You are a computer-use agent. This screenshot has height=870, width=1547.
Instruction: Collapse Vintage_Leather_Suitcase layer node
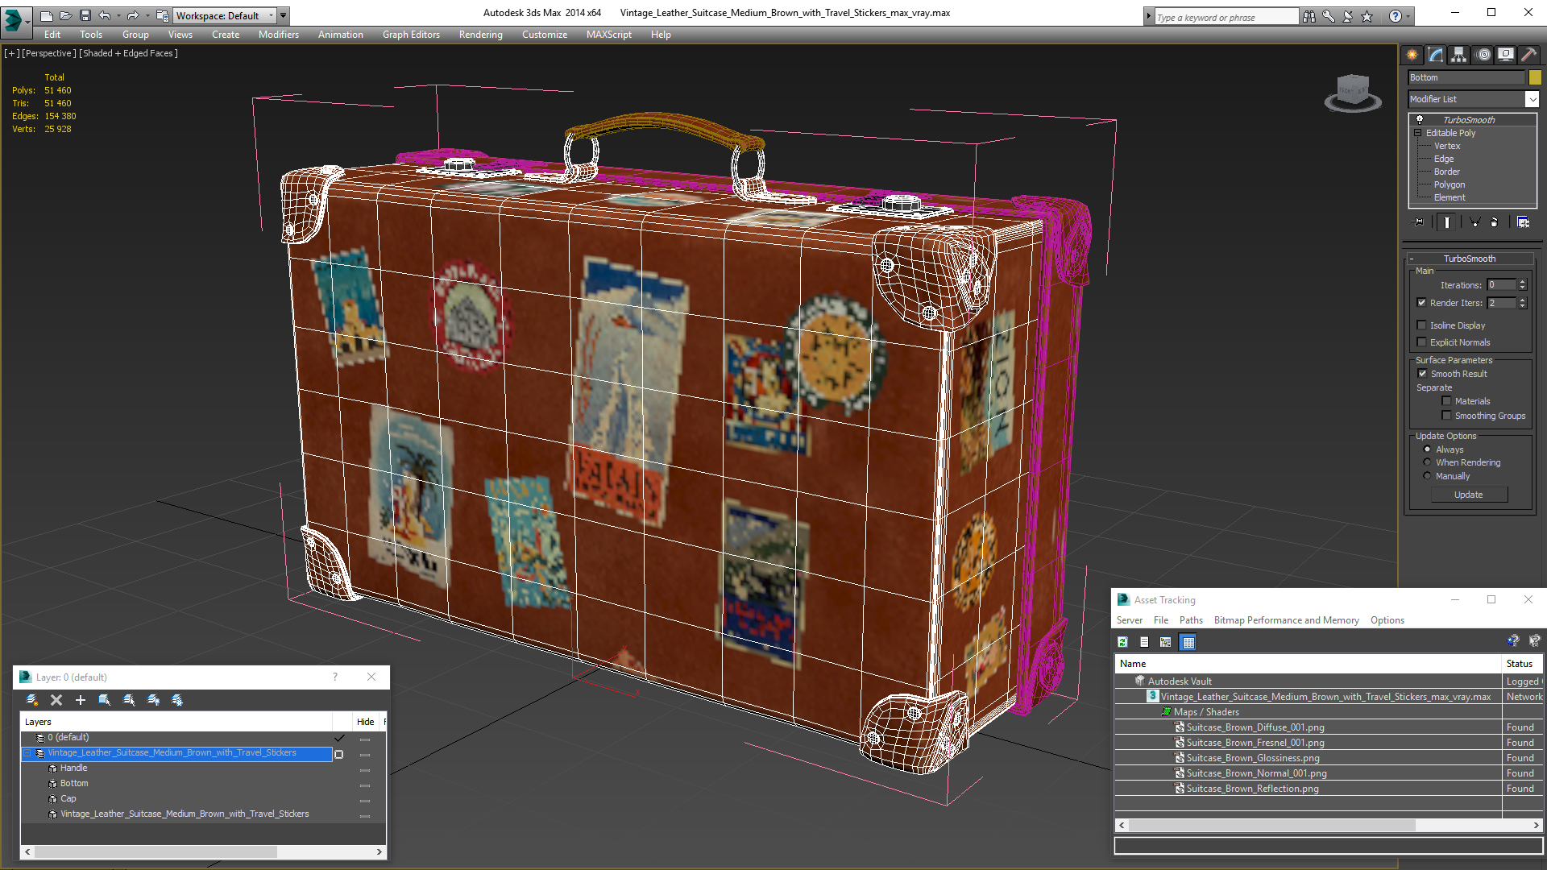[x=27, y=753]
